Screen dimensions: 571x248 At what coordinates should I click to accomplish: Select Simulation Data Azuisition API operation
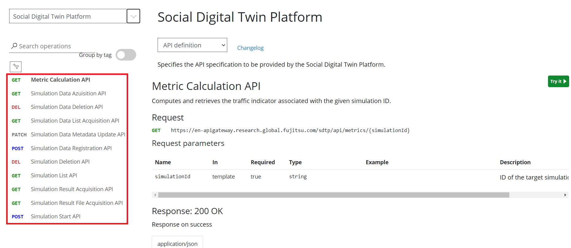click(x=68, y=94)
